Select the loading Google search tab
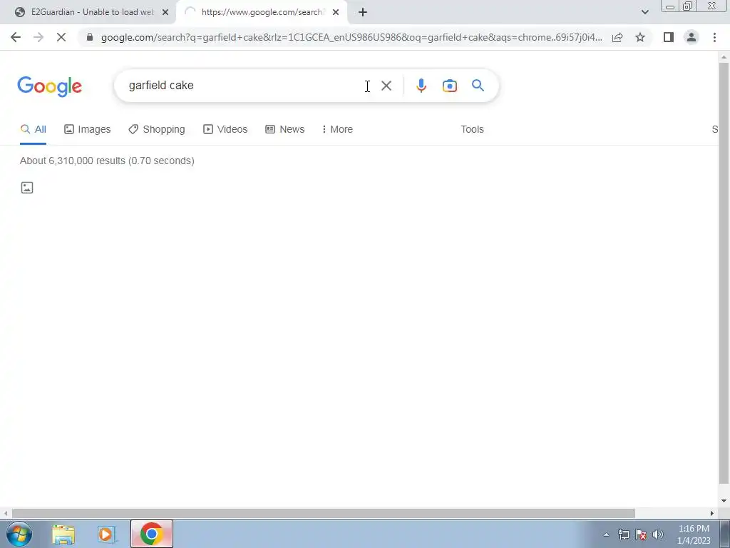Viewport: 730px width, 548px height. click(x=261, y=13)
